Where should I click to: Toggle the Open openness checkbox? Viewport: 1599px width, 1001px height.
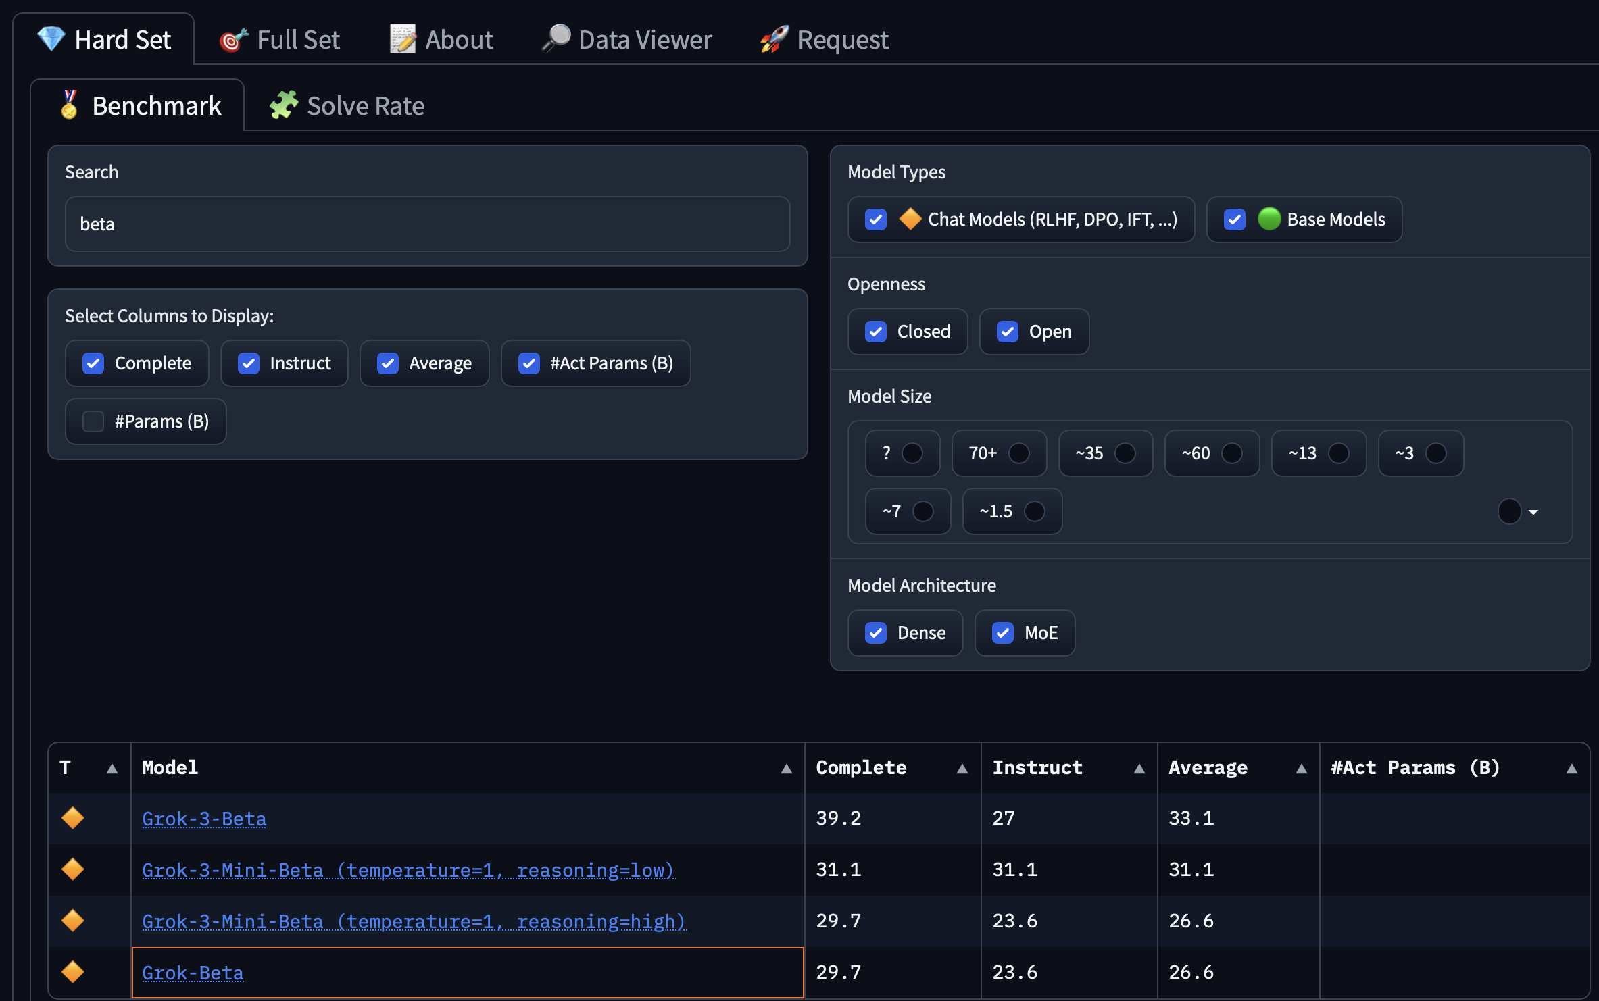(1008, 332)
